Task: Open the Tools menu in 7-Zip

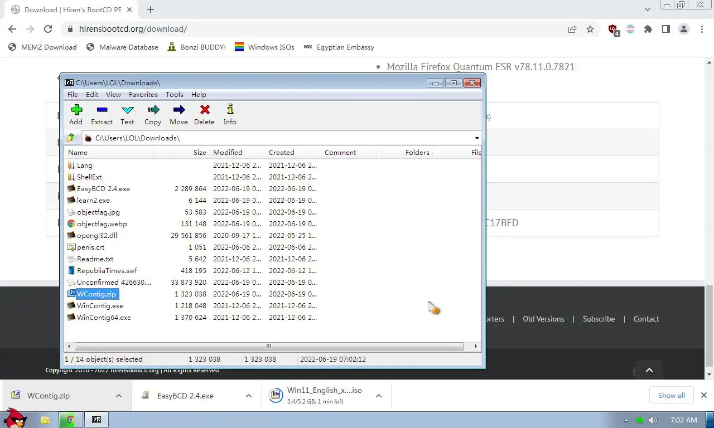Action: pyautogui.click(x=175, y=95)
